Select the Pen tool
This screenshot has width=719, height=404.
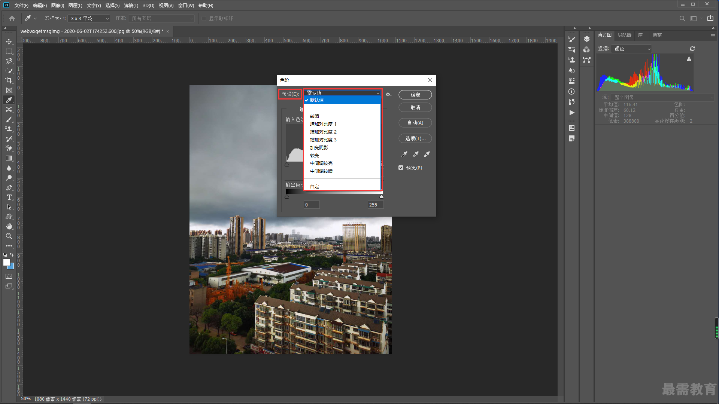[9, 187]
